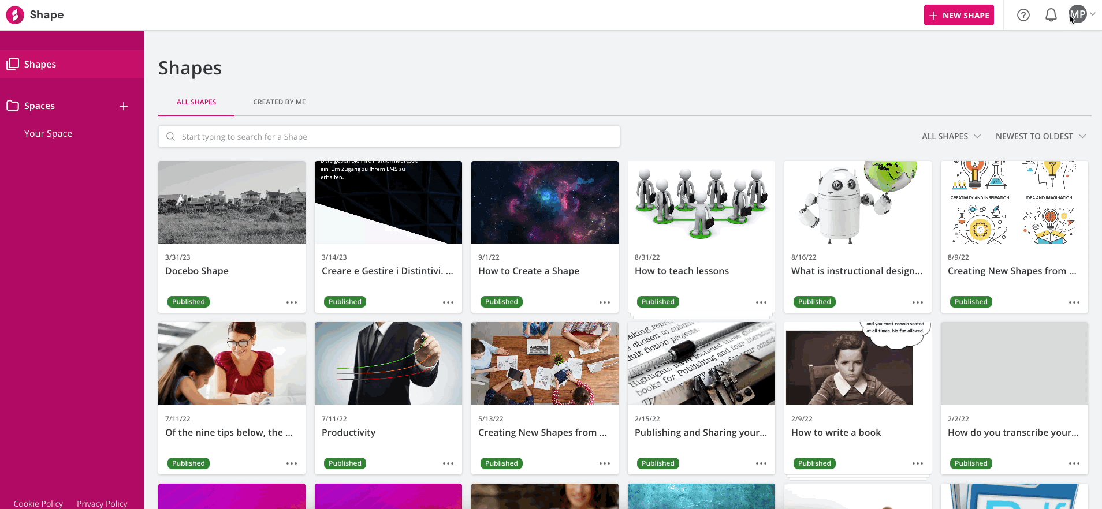
Task: Open the meeting table thumbnail from 5/13/22
Action: pos(545,364)
